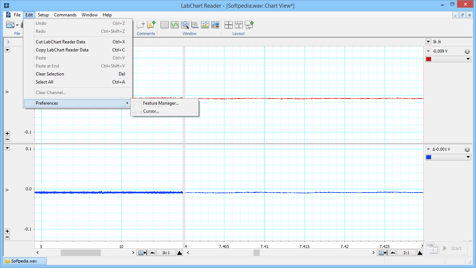This screenshot has height=268, width=476.
Task: Click the 2:1 compression button
Action: pyautogui.click(x=406, y=253)
